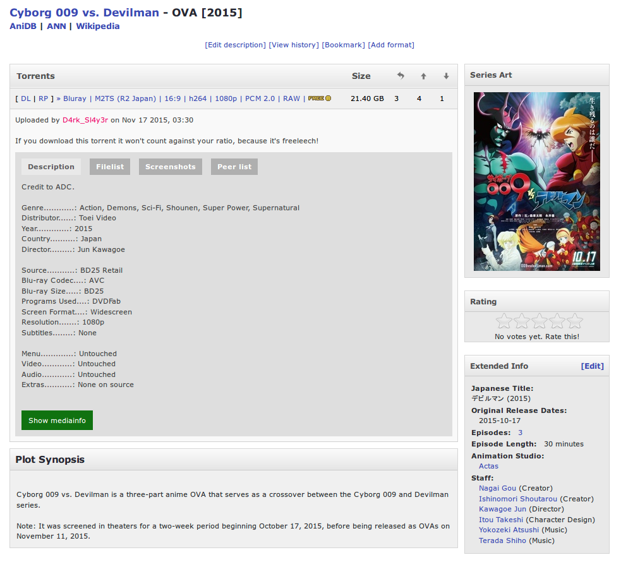Edit the Extended Info section
621x562 pixels.
[x=592, y=366]
